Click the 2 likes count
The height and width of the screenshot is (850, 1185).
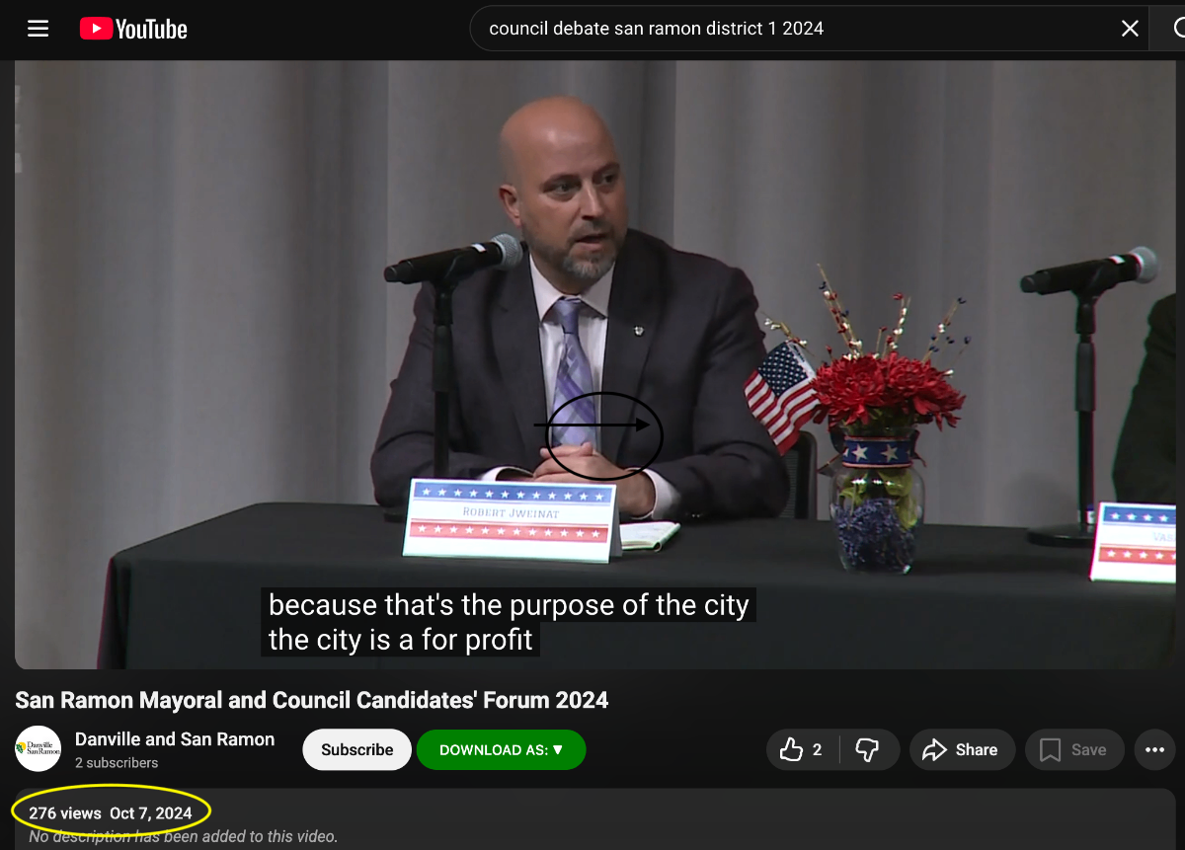click(818, 750)
